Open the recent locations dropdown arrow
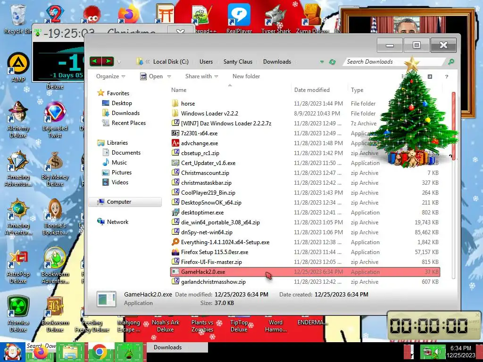 pos(119,62)
